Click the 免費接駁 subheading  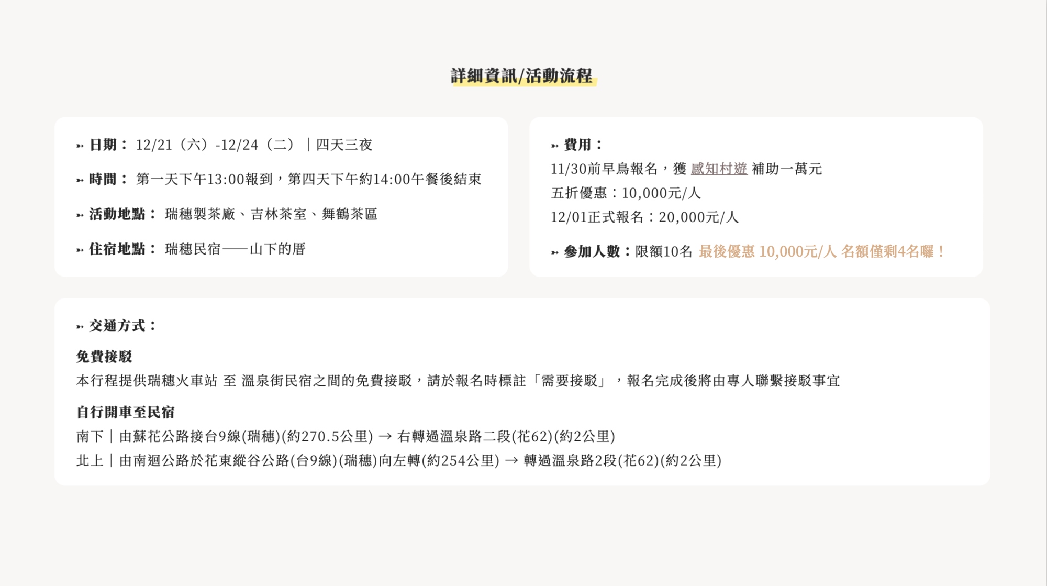104,357
